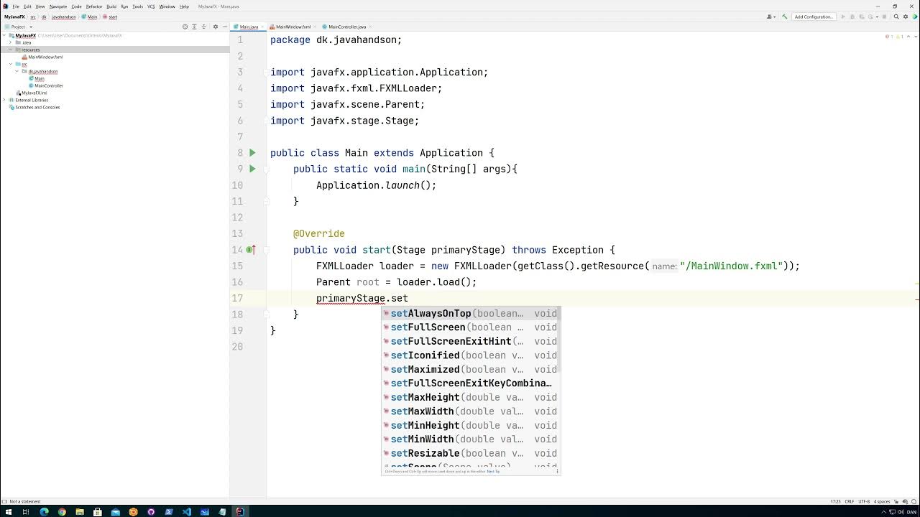Open the Windows Start menu
The height and width of the screenshot is (517, 920).
8,512
